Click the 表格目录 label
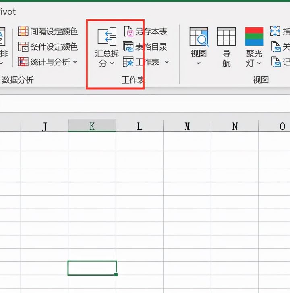 (x=151, y=47)
